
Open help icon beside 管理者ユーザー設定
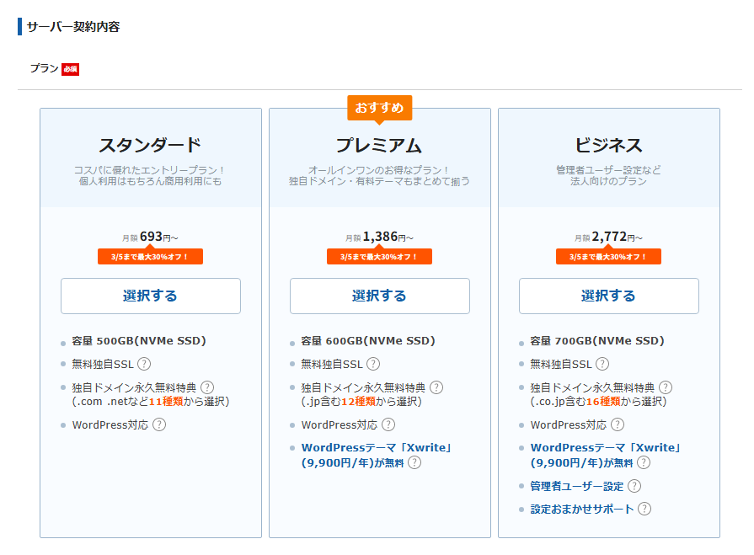click(634, 486)
